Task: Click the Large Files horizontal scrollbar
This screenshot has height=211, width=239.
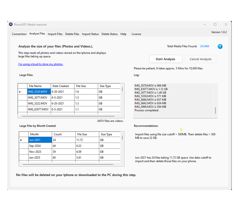Action: pyautogui.click(x=68, y=116)
